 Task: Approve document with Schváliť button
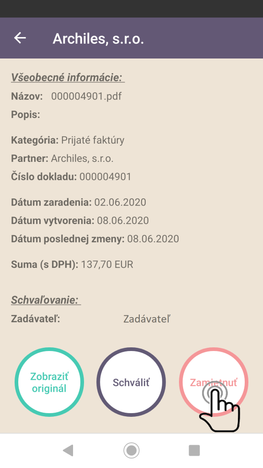[131, 382]
